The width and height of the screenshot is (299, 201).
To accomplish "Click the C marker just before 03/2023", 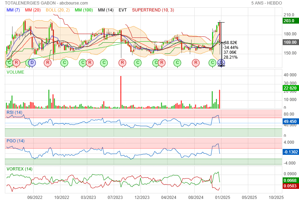I will coord(83,62).
